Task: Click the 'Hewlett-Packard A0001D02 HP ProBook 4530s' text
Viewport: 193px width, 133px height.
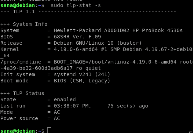Action: click(x=118, y=30)
